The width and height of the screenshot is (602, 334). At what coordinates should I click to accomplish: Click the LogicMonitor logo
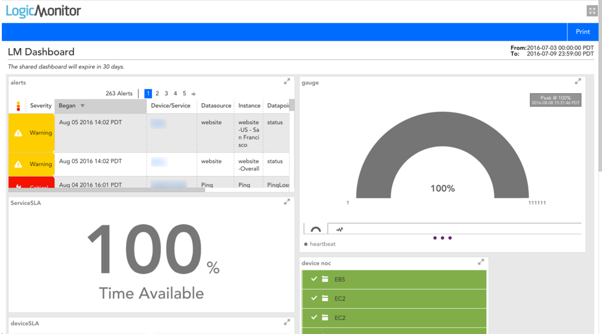tap(43, 11)
